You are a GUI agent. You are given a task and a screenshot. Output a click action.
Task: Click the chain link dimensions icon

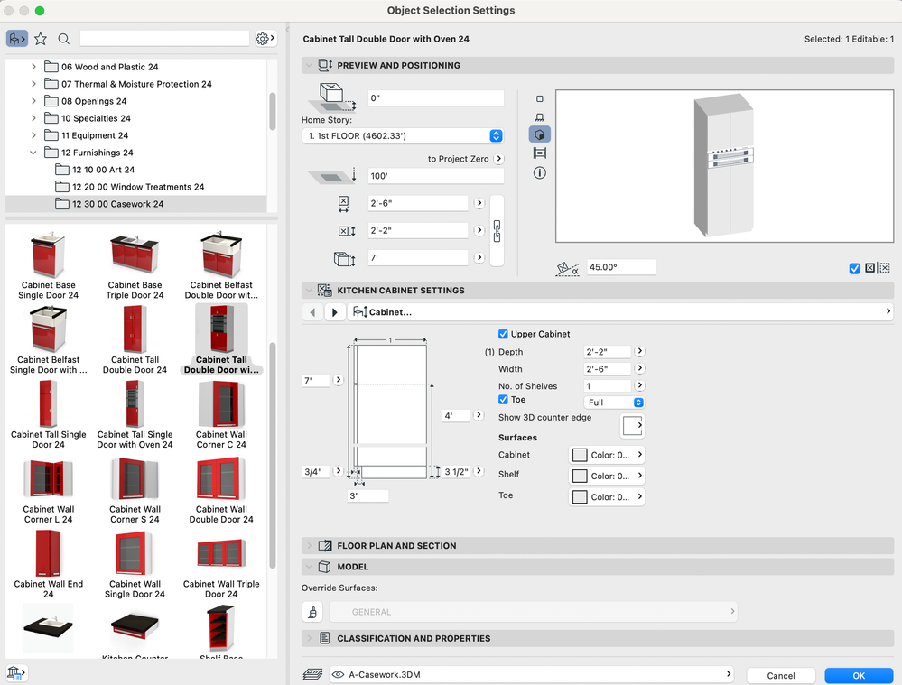(497, 230)
